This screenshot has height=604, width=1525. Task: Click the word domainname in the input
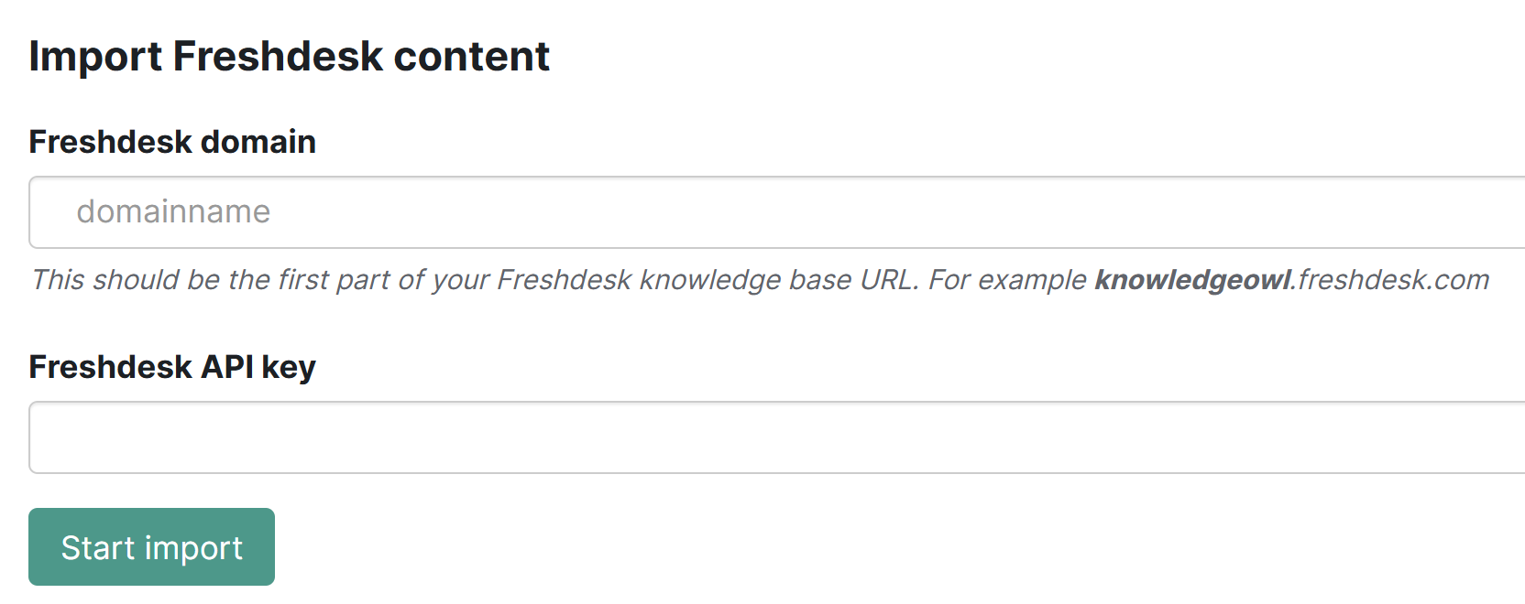[x=174, y=212]
